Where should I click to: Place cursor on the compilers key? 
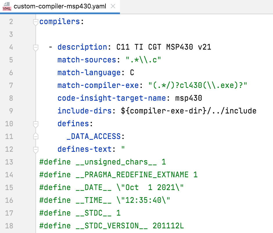point(60,21)
